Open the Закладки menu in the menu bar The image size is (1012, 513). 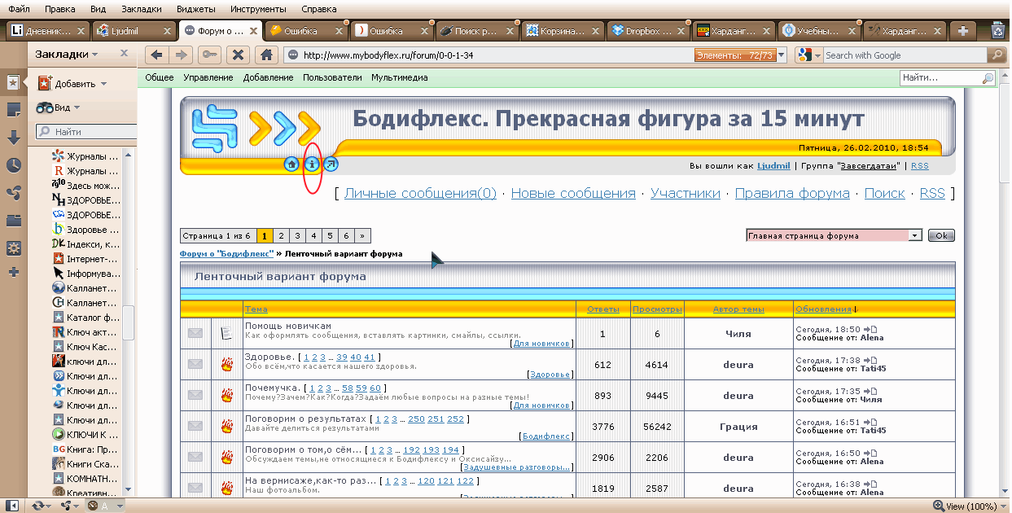142,9
